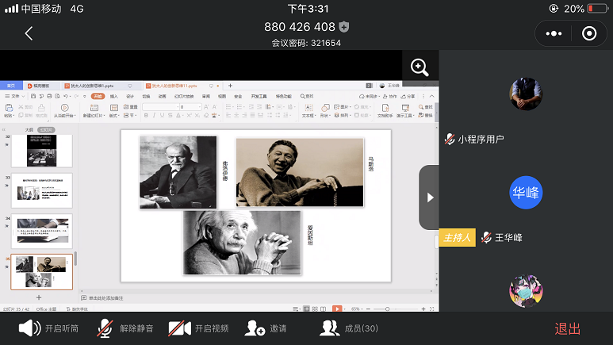Open members list 成员(30)
Image resolution: width=613 pixels, height=345 pixels.
349,328
